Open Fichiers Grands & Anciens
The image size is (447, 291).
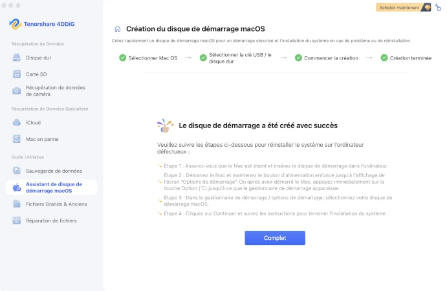(51, 204)
